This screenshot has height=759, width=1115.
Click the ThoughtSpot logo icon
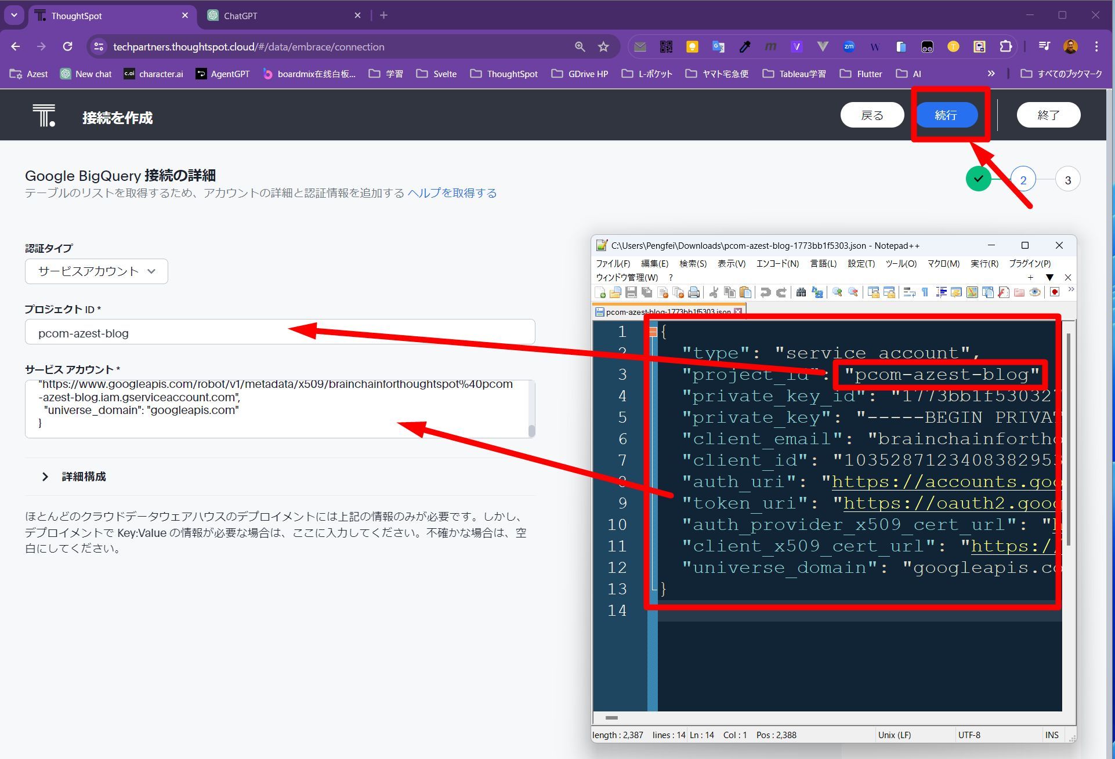coord(44,115)
